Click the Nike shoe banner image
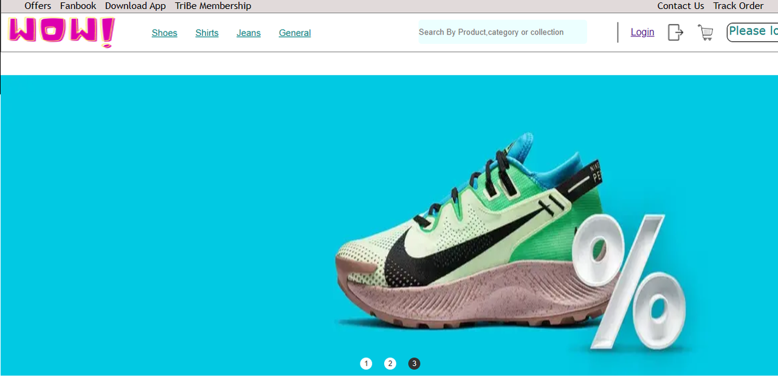Viewport: 778px width, 378px height. pos(389,225)
